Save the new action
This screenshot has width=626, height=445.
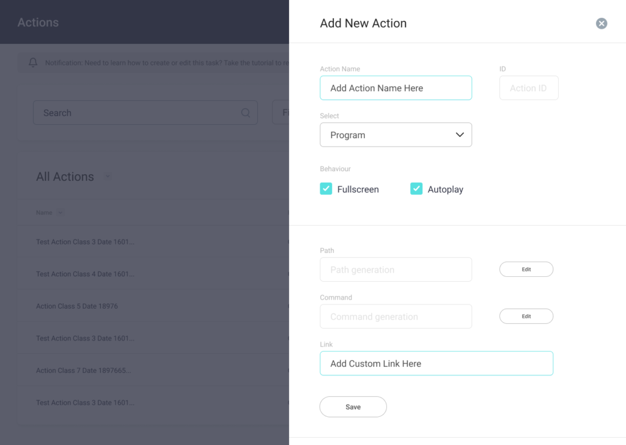tap(353, 407)
